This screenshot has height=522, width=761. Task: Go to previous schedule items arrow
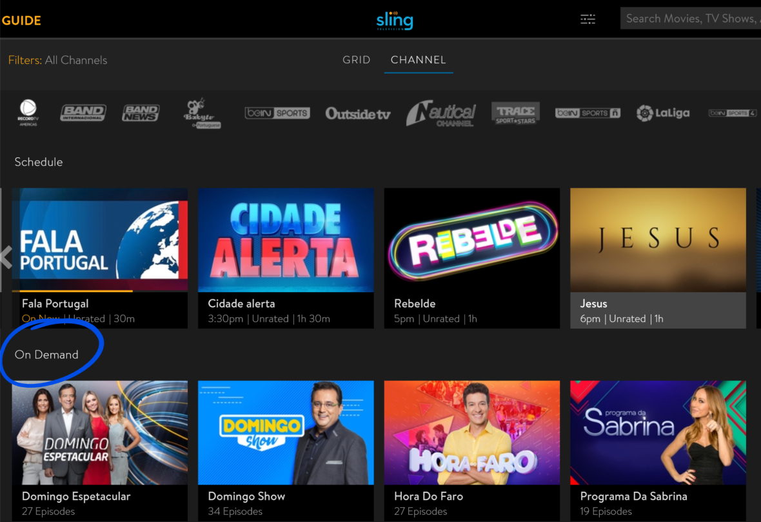(6, 257)
